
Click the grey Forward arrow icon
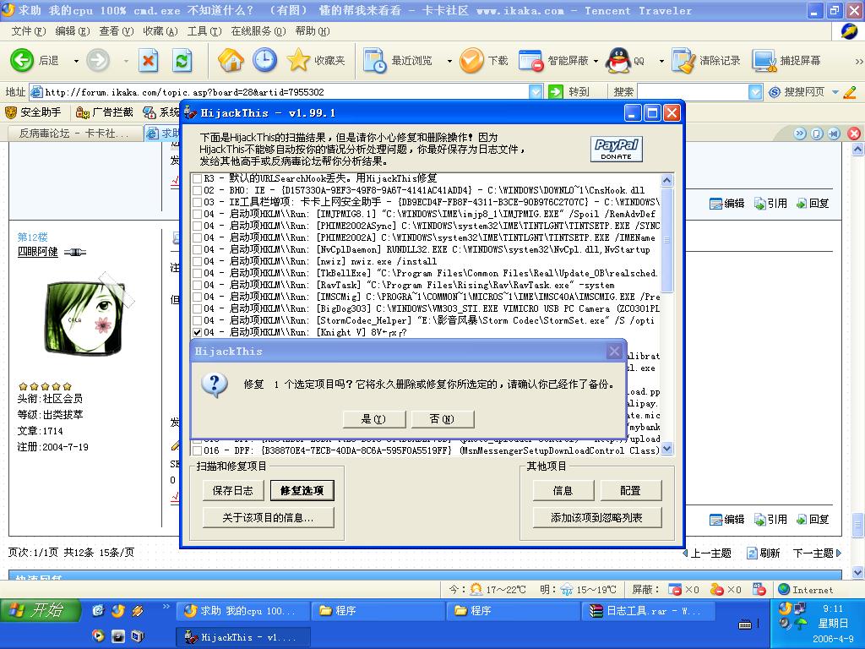pyautogui.click(x=98, y=60)
